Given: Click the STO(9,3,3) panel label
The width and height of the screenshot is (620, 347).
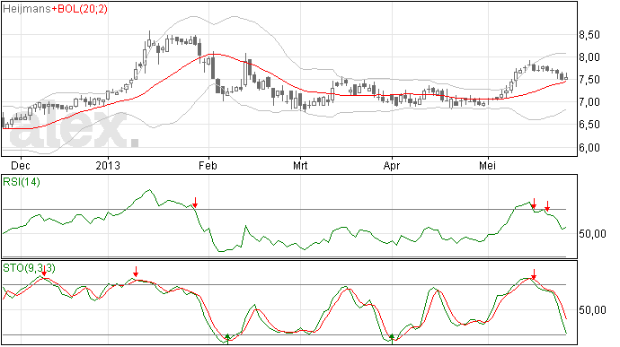Looking at the screenshot, I should point(30,268).
